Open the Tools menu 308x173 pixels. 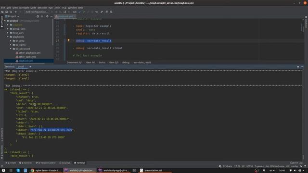tap(57, 8)
